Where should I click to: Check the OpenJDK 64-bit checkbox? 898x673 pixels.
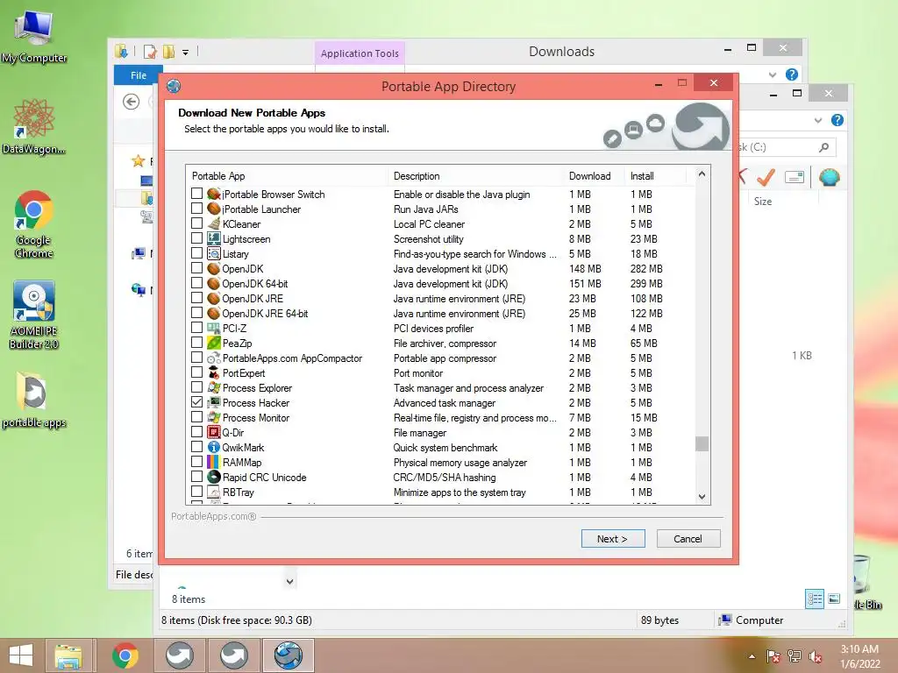click(196, 283)
